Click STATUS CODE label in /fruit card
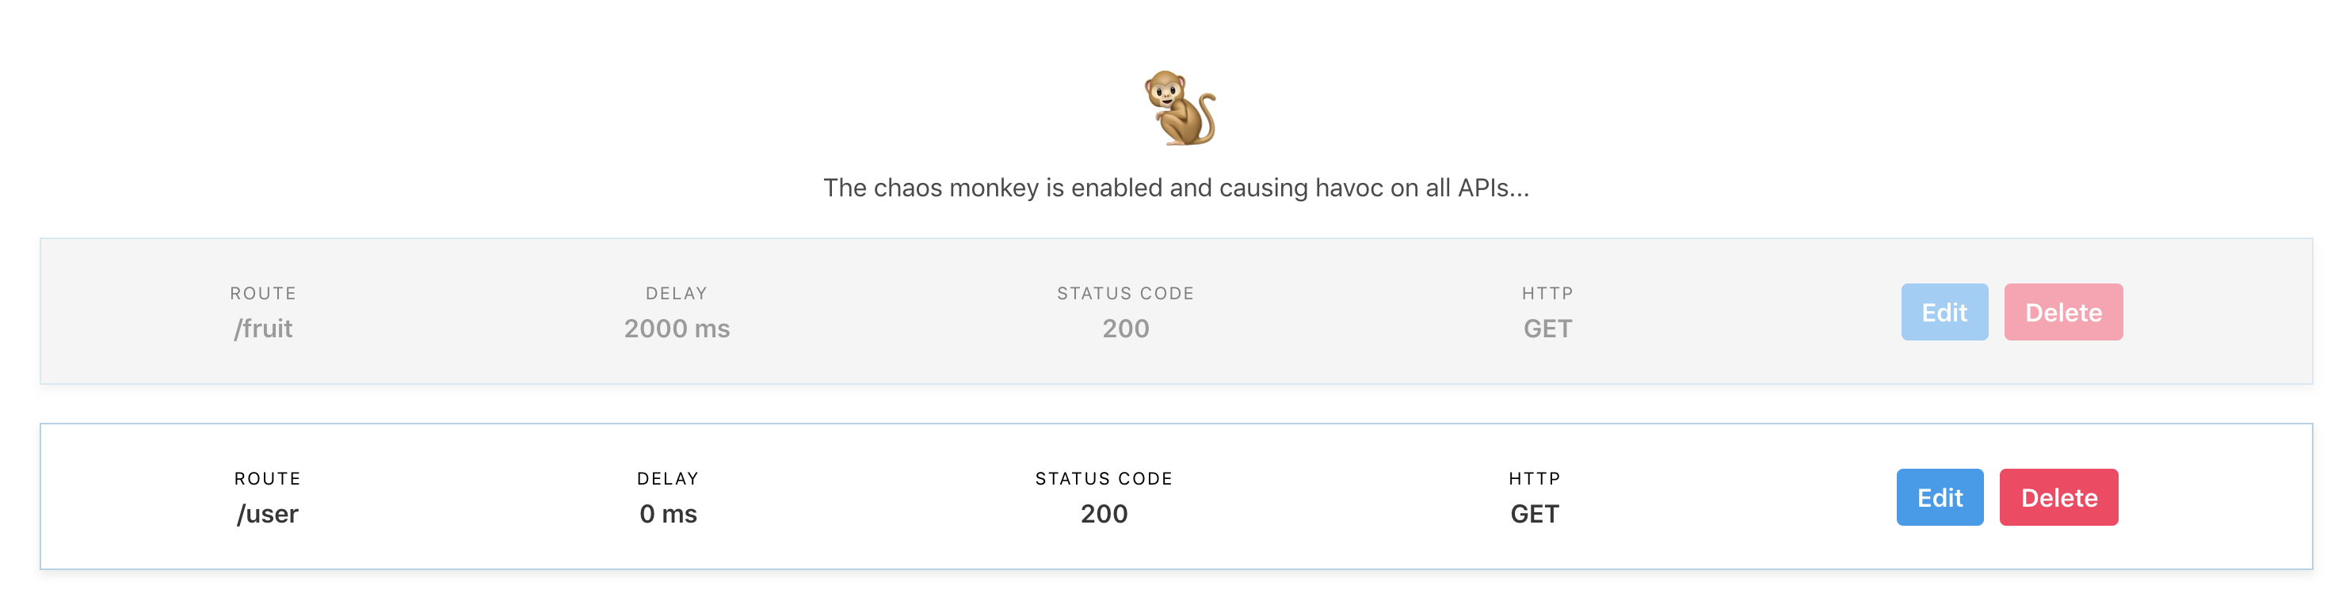The width and height of the screenshot is (2350, 597). point(1126,294)
